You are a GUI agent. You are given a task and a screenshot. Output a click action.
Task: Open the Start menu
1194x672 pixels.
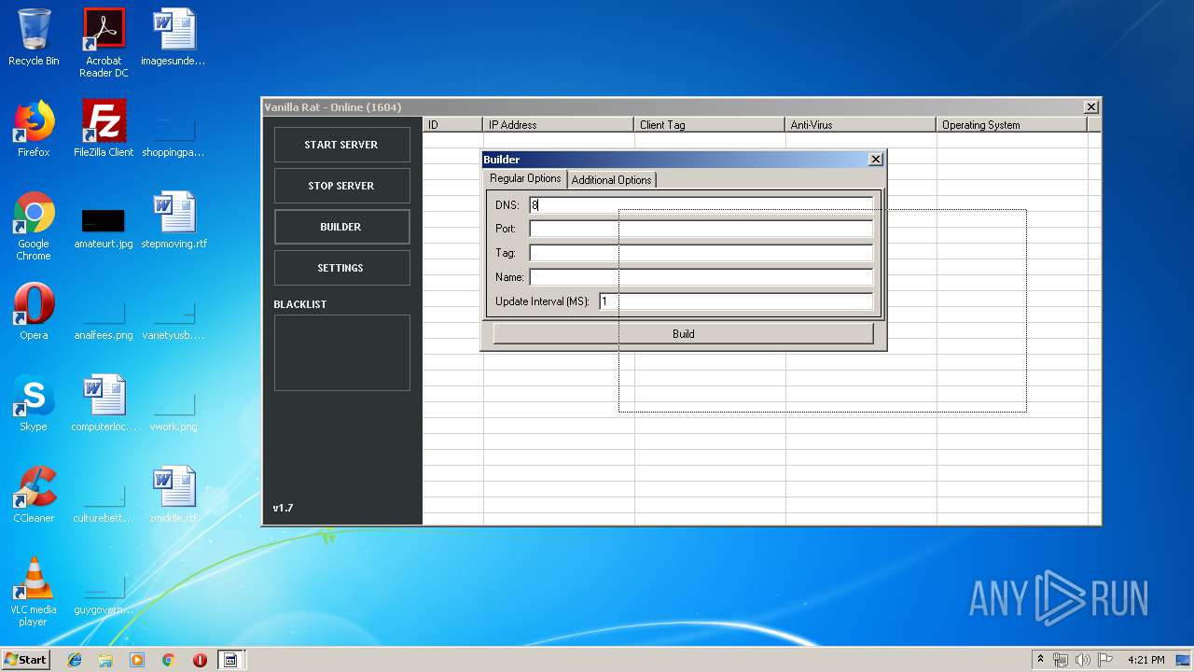25,660
